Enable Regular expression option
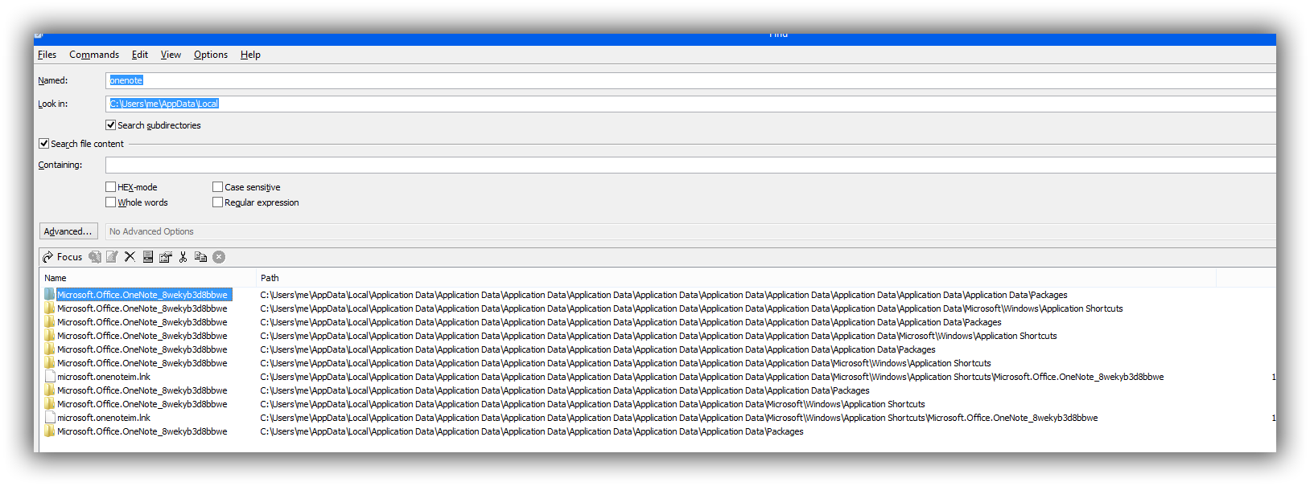Viewport: 1310px width, 486px height. point(217,202)
